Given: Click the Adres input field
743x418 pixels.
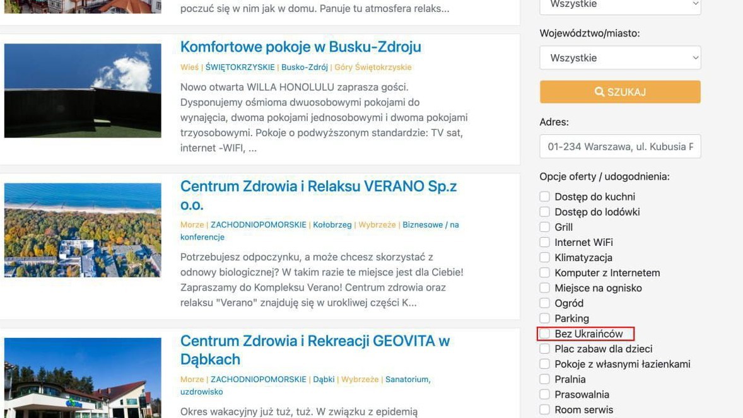Looking at the screenshot, I should tap(620, 146).
